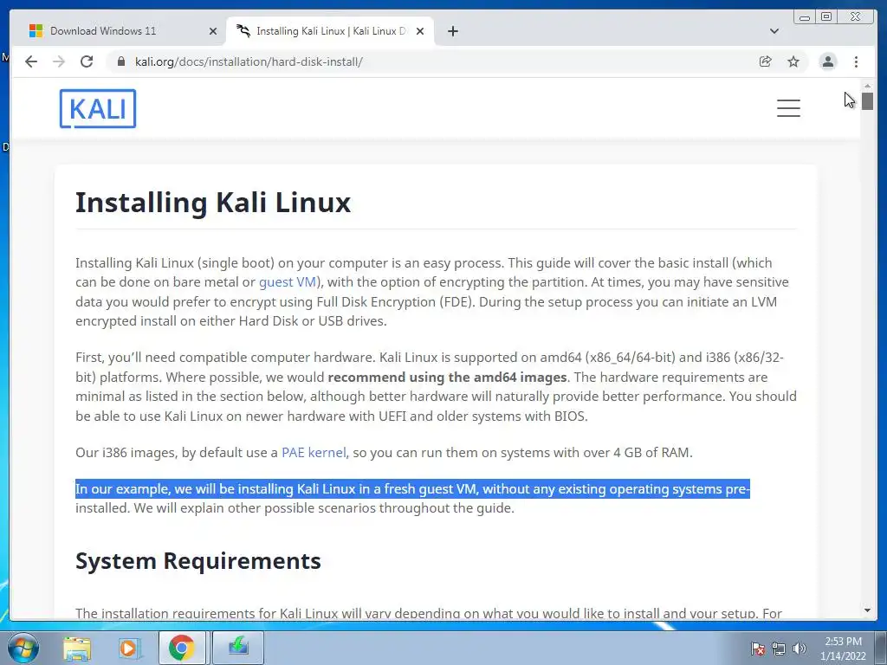Open the volume speaker tray icon
Screen dimensions: 887x665
click(x=799, y=649)
